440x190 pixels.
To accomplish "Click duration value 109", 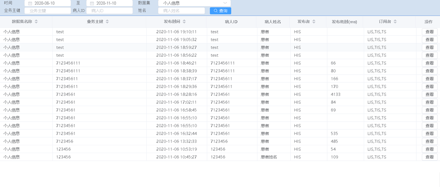I will coord(334,157).
